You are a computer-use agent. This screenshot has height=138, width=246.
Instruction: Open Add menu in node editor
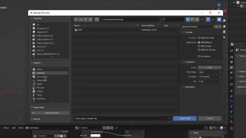pyautogui.click(x=14, y=128)
